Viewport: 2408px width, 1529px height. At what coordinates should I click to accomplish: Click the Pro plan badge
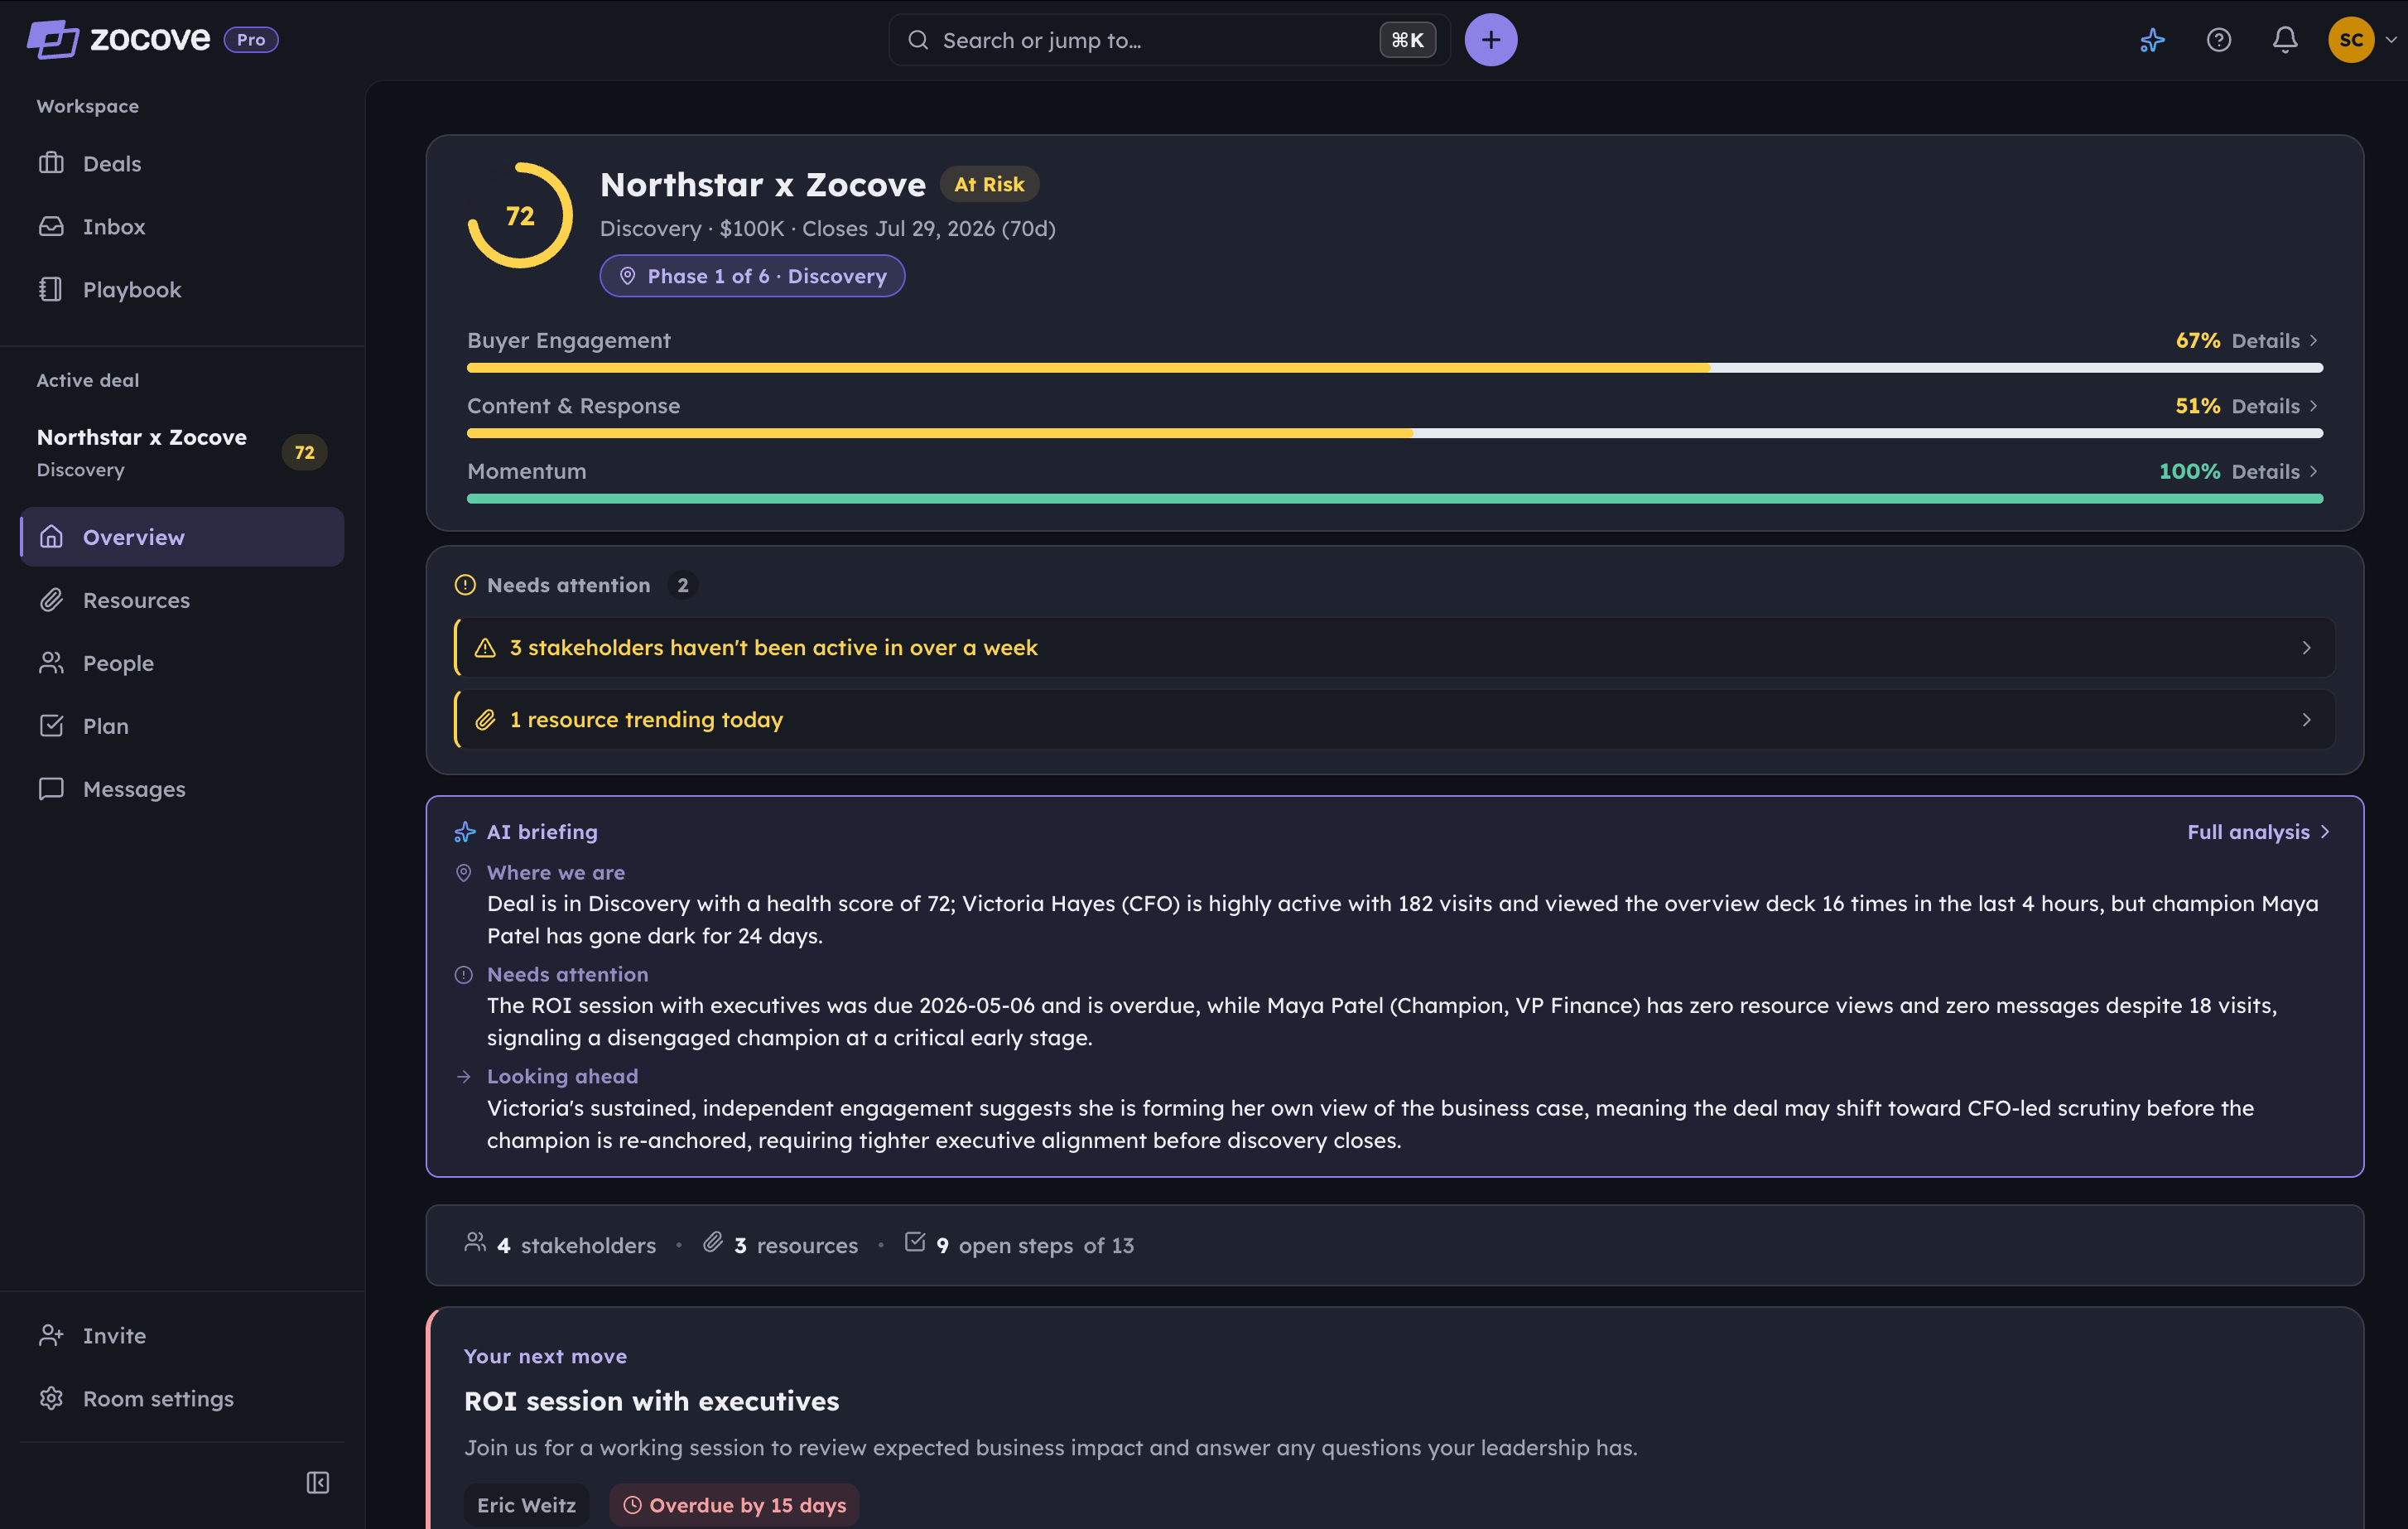tap(251, 40)
